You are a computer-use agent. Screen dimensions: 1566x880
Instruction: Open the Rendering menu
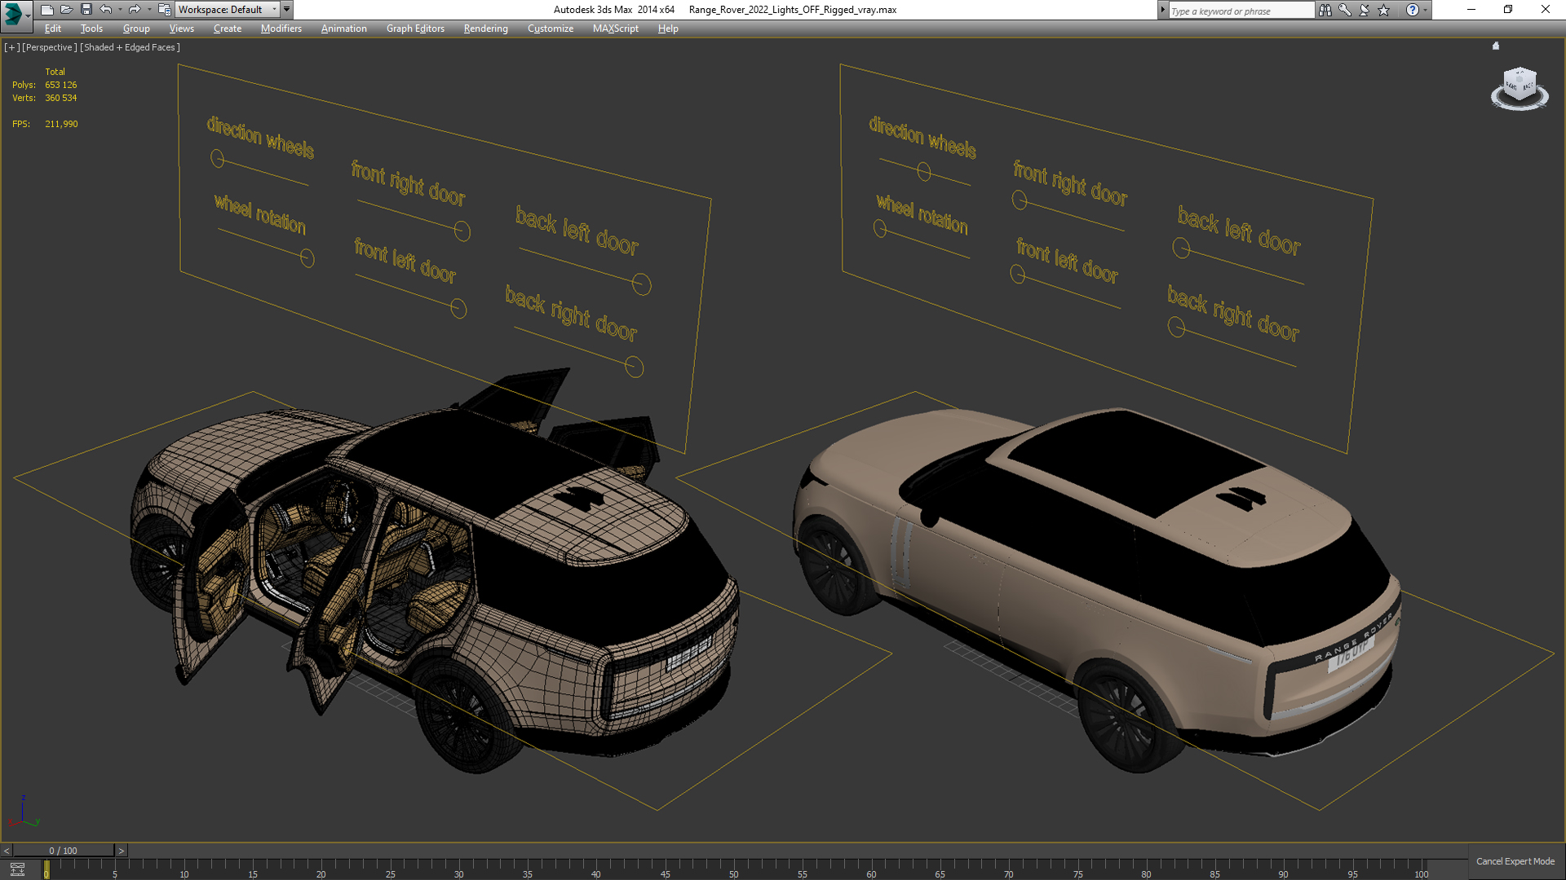485,29
